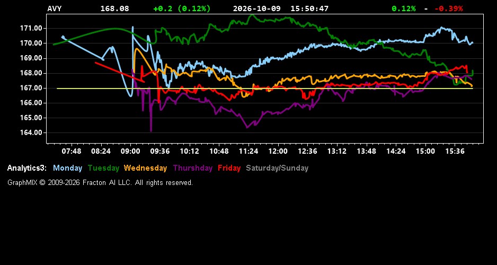Select the Monday legend label
Screen dimensions: 497x265
pos(67,168)
